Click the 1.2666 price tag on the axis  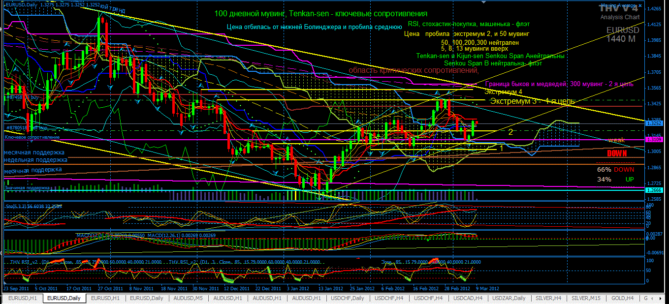[x=655, y=190]
